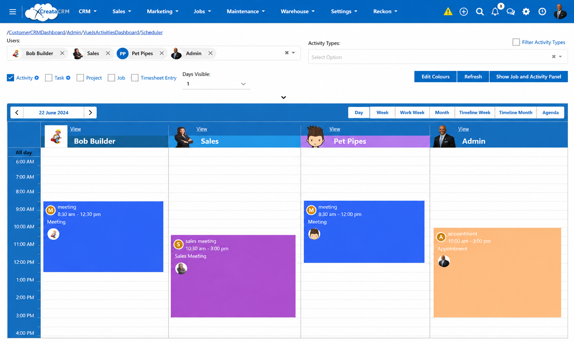The height and width of the screenshot is (342, 574).
Task: Expand the Marketing menu
Action: tap(163, 11)
